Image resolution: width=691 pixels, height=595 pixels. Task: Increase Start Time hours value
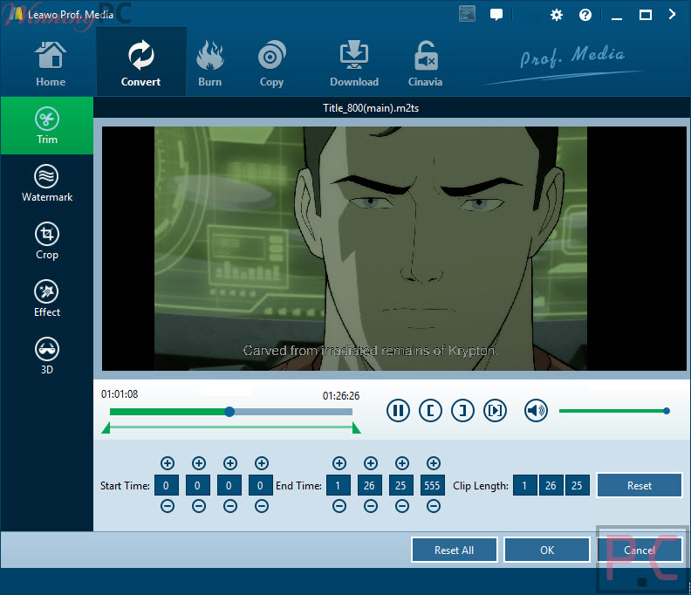167,463
